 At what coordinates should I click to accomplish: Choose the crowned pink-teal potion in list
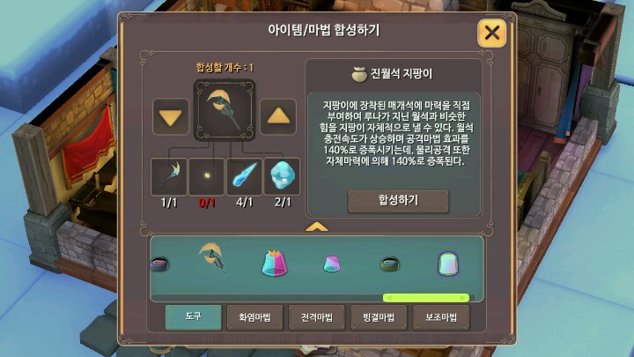(274, 263)
